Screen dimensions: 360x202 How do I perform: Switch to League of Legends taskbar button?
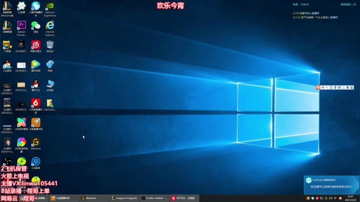(124, 198)
